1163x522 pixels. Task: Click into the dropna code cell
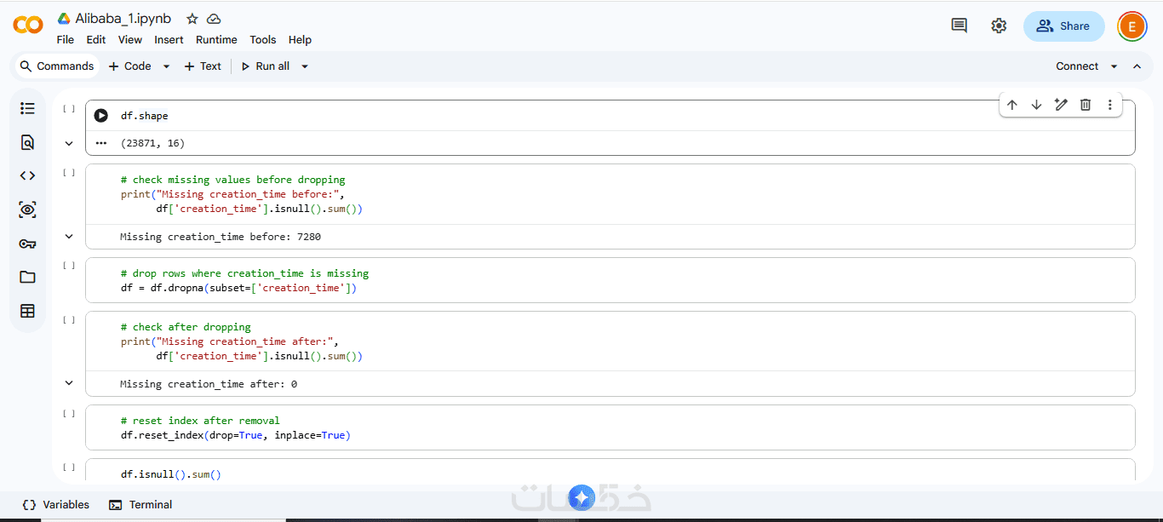tap(511, 288)
